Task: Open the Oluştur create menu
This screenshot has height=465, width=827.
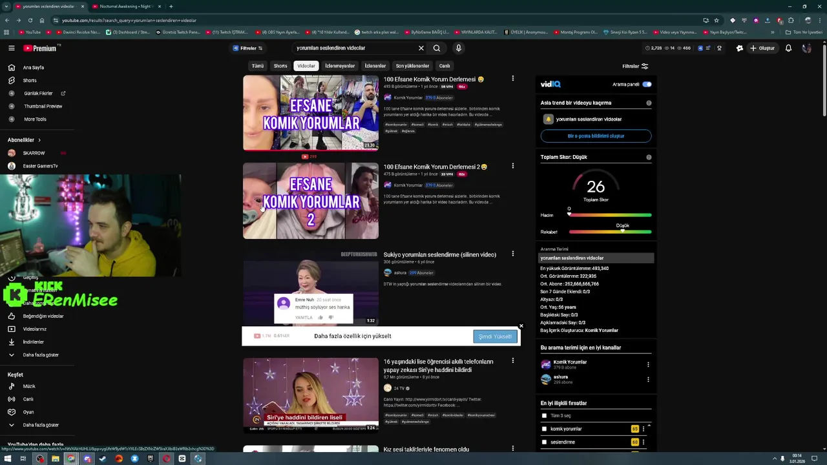Action: (x=762, y=48)
